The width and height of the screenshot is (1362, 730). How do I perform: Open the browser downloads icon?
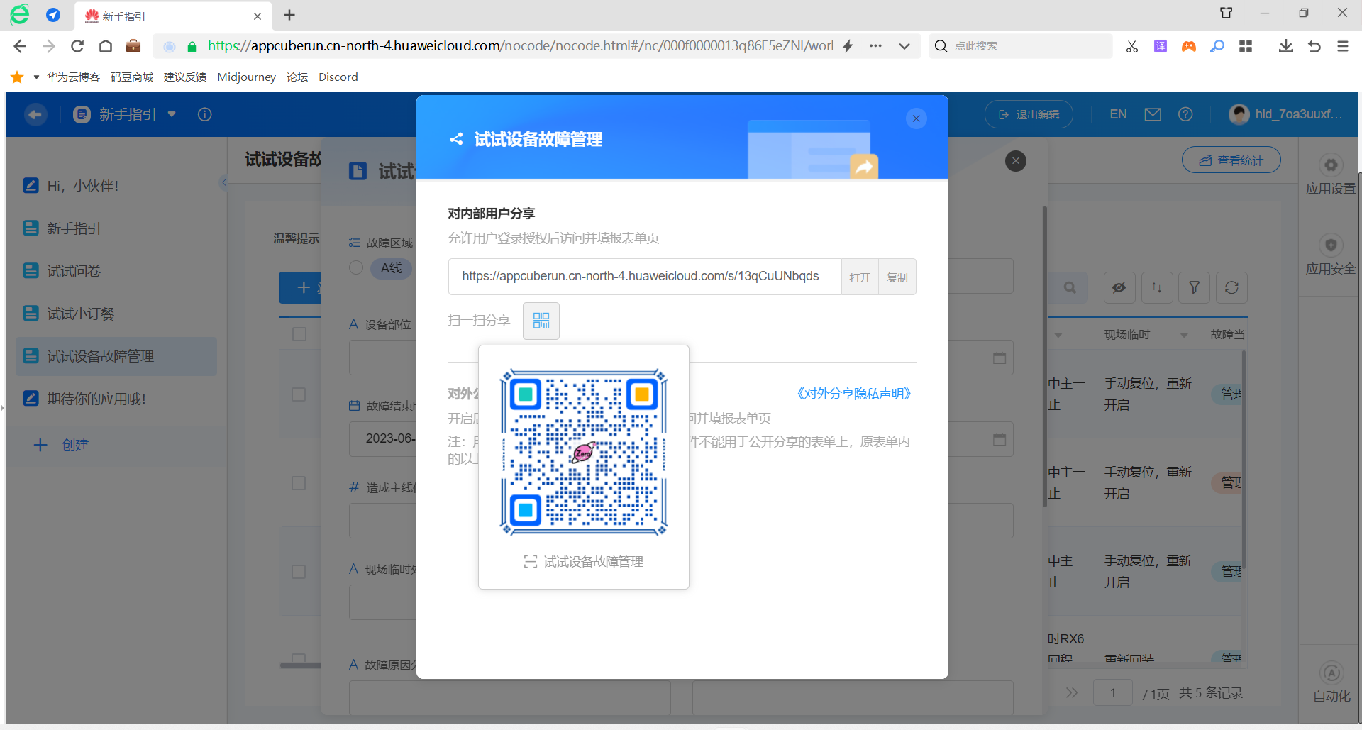(1285, 46)
